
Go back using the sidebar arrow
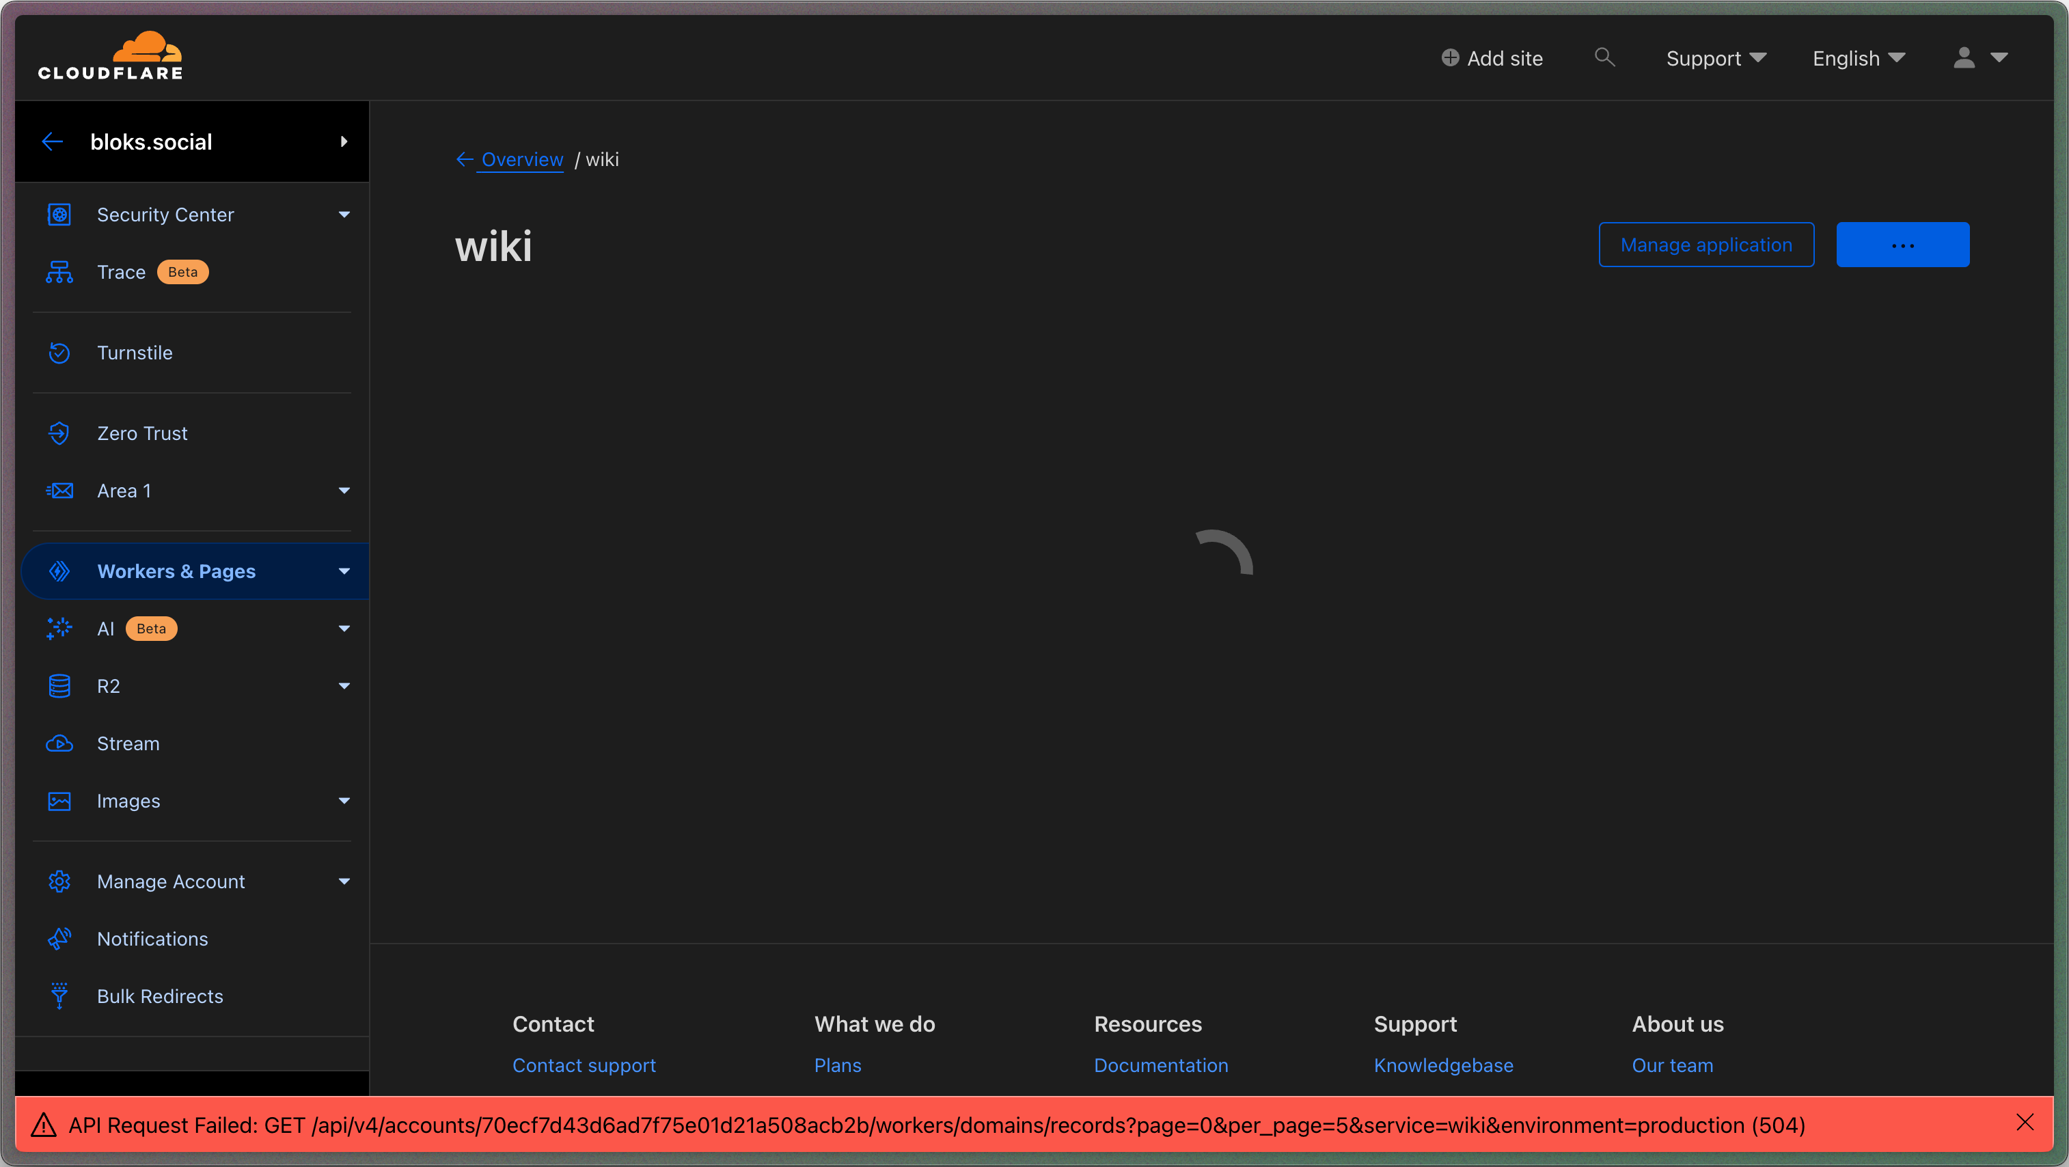pyautogui.click(x=52, y=142)
